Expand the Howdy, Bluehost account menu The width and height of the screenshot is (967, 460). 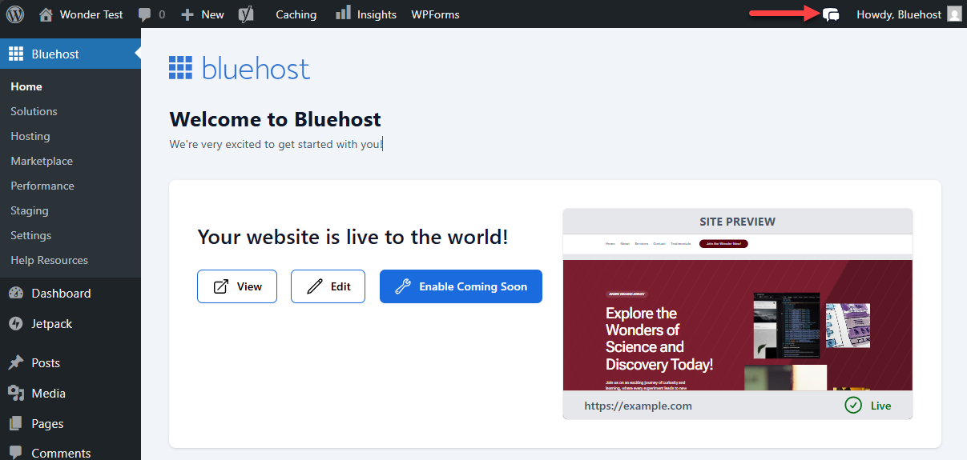pyautogui.click(x=898, y=14)
